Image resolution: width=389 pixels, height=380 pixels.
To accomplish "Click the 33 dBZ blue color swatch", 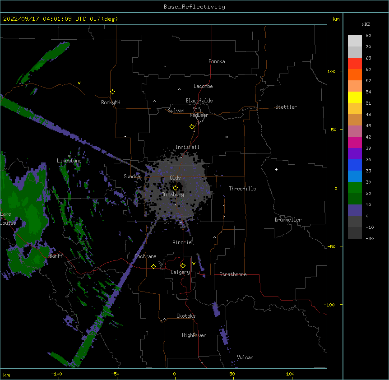I will click(x=355, y=176).
